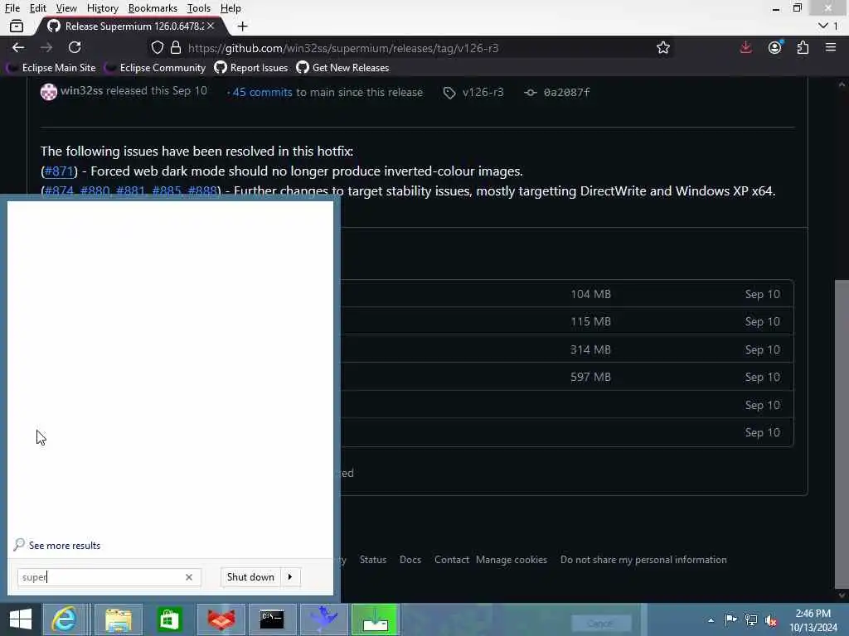
Task: Open the Bookmarks menu
Action: click(153, 8)
